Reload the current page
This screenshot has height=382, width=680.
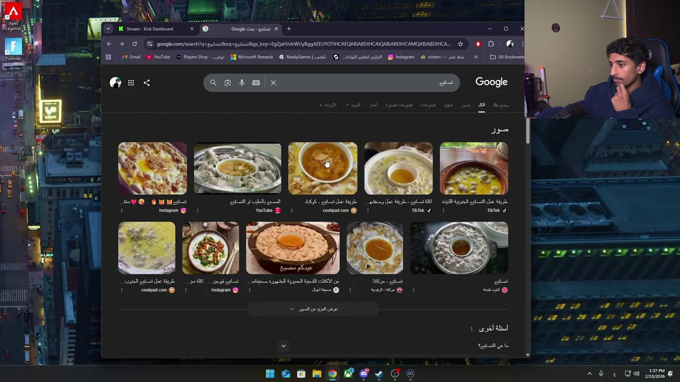(134, 44)
